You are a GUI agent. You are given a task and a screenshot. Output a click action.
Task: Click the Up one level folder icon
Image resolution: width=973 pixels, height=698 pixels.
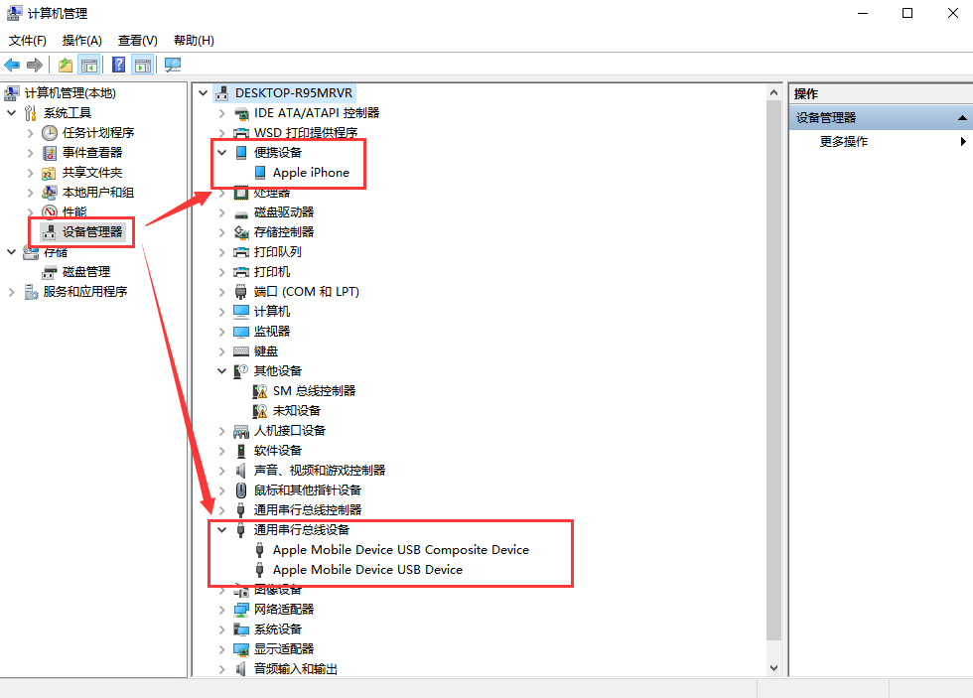point(65,65)
